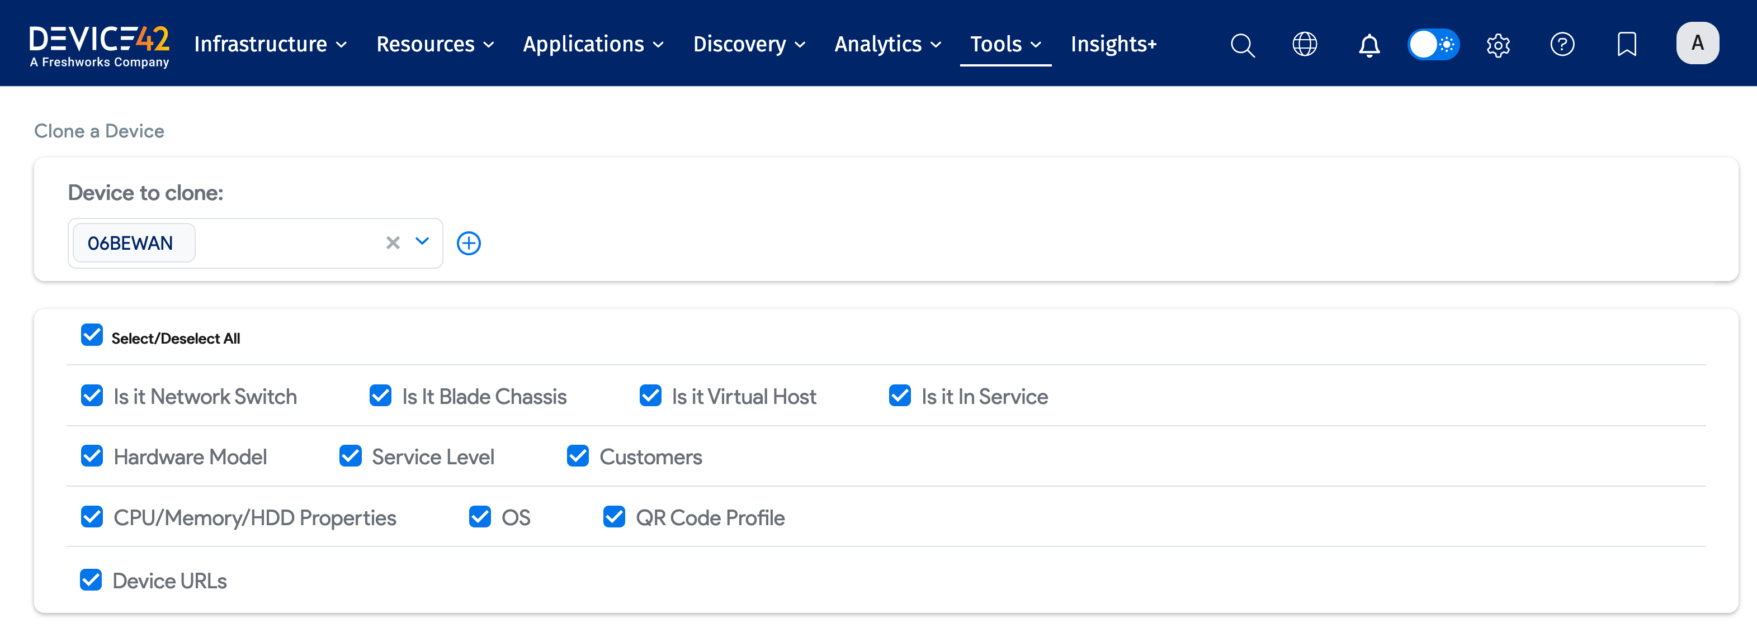Toggle the light/dark theme switch

pos(1433,44)
